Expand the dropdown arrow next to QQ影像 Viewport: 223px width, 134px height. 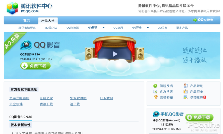[148, 28]
